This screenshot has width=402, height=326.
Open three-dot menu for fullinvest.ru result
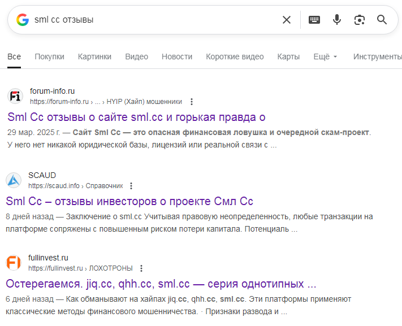[141, 268]
